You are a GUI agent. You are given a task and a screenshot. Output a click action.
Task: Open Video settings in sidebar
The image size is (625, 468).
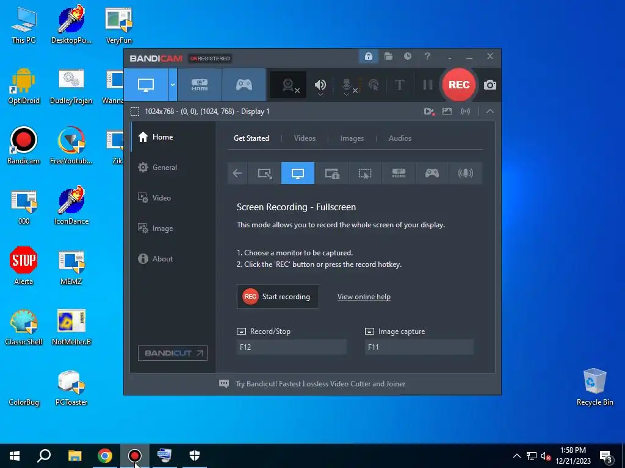tap(173, 198)
